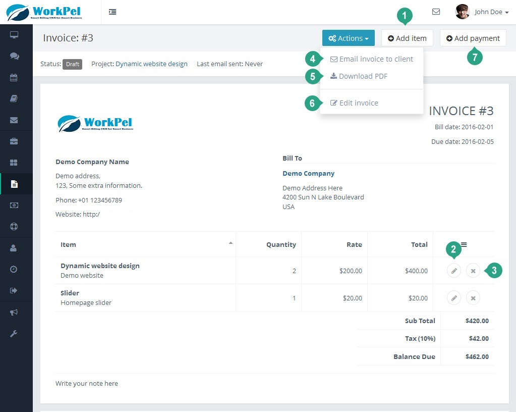Open the Actions dropdown menu
Screen dimensions: 516x412
(348, 38)
